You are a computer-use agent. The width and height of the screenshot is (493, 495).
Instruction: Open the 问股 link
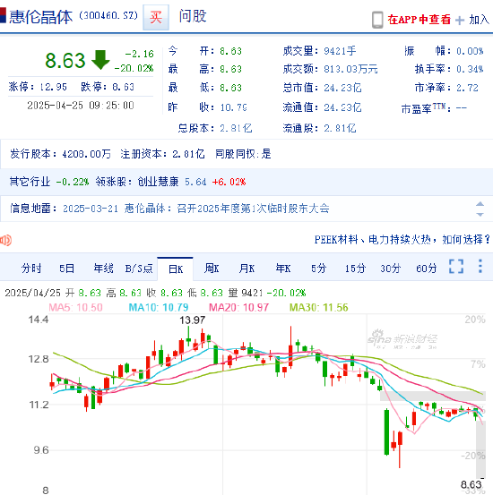193,16
